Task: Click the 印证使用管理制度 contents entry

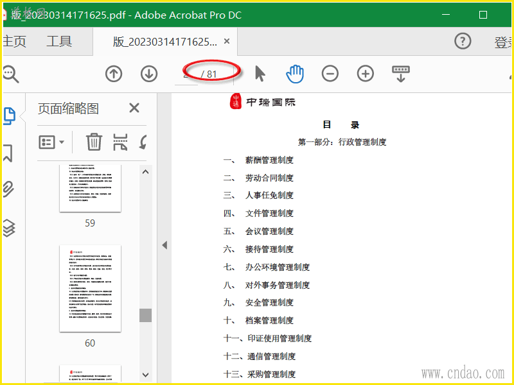Action: click(279, 338)
